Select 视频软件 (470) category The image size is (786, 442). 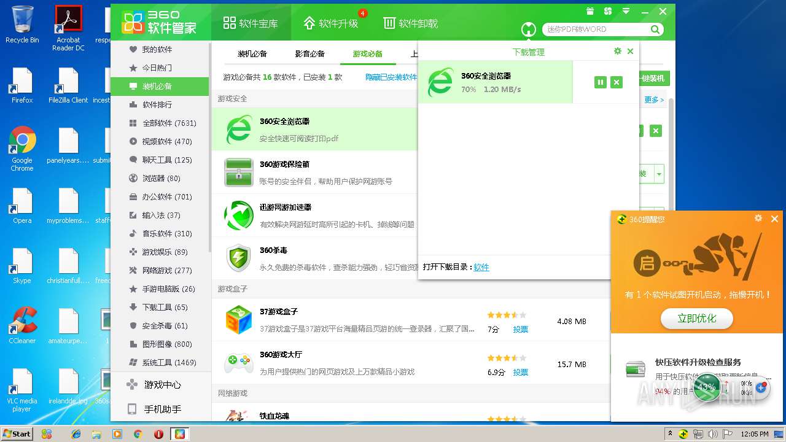[160, 141]
